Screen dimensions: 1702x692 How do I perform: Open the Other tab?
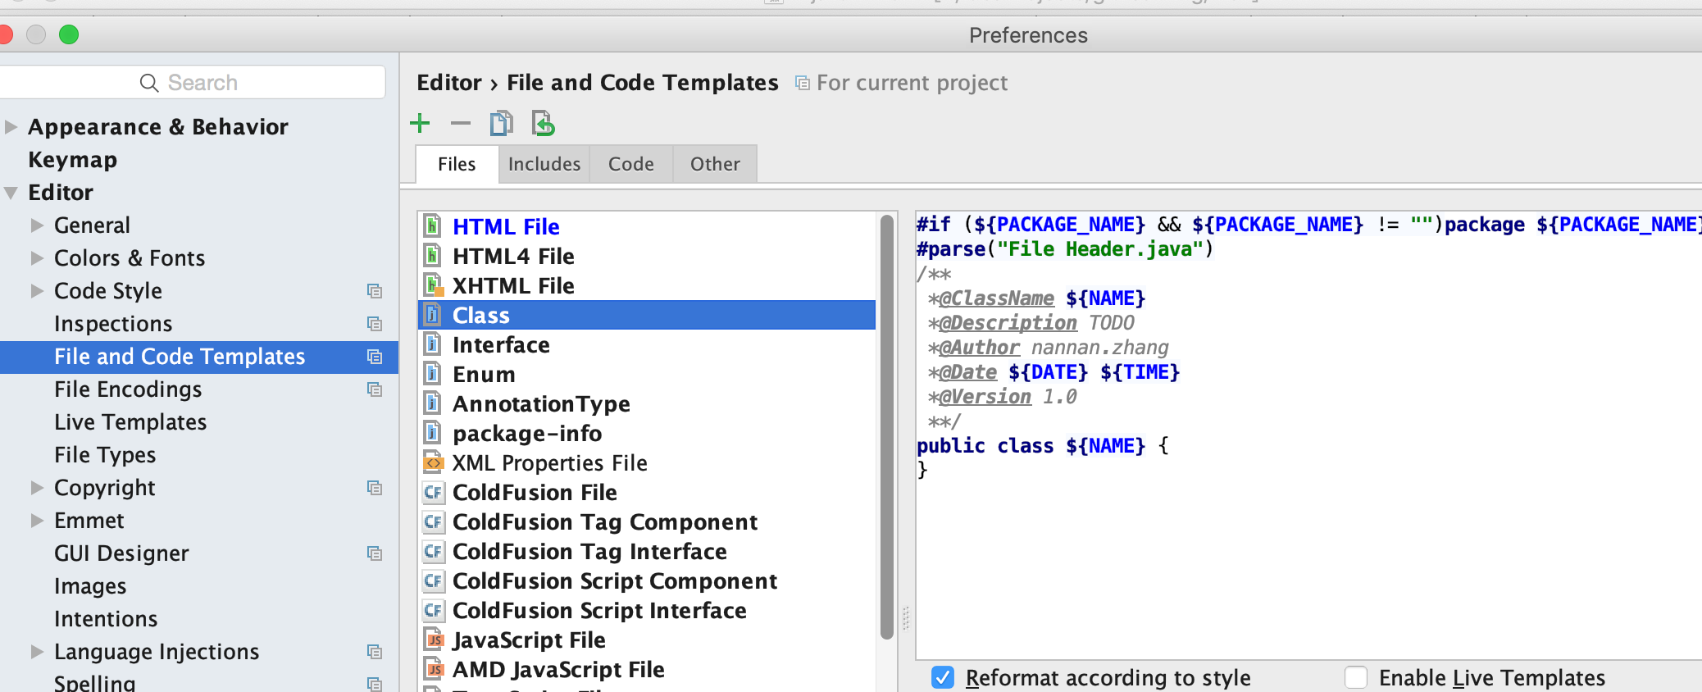tap(715, 164)
